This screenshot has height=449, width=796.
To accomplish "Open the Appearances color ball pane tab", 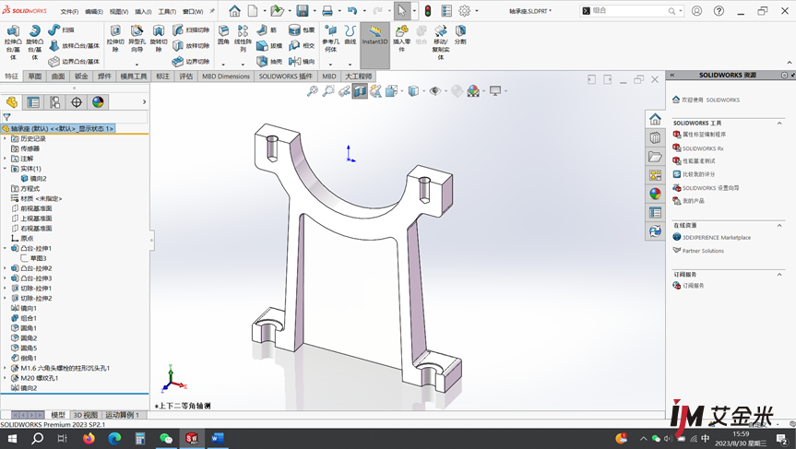I will (x=655, y=194).
